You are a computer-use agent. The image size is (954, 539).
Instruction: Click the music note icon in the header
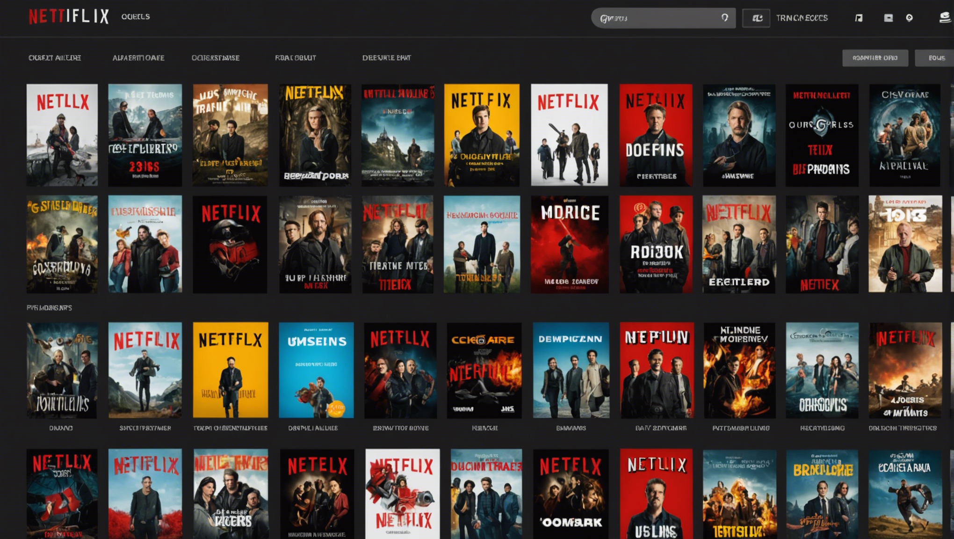859,18
